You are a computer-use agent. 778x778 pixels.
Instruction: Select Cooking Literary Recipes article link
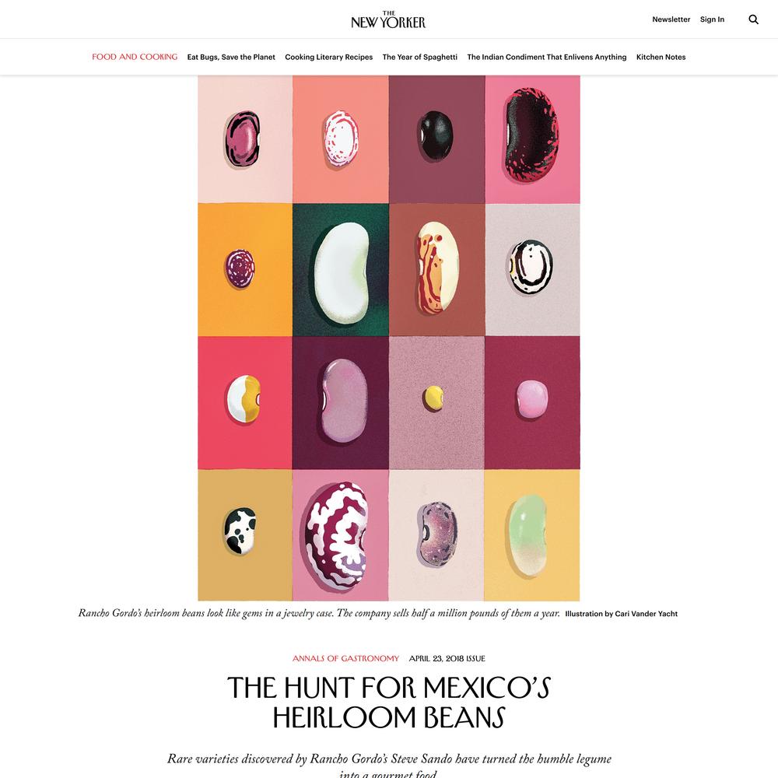[328, 57]
